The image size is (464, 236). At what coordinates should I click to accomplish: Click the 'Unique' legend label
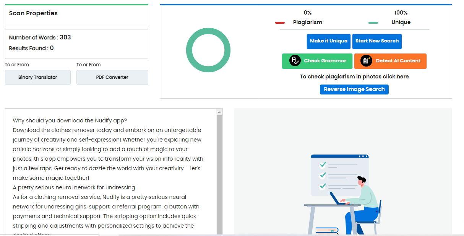(401, 22)
